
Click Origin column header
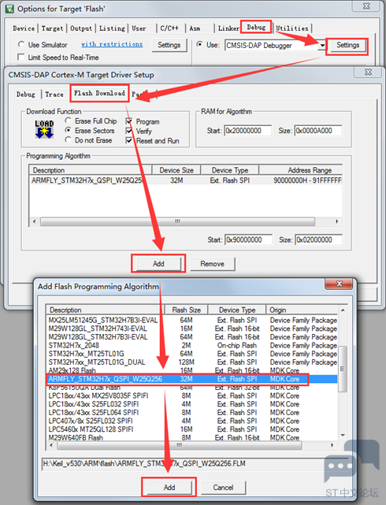click(x=302, y=310)
